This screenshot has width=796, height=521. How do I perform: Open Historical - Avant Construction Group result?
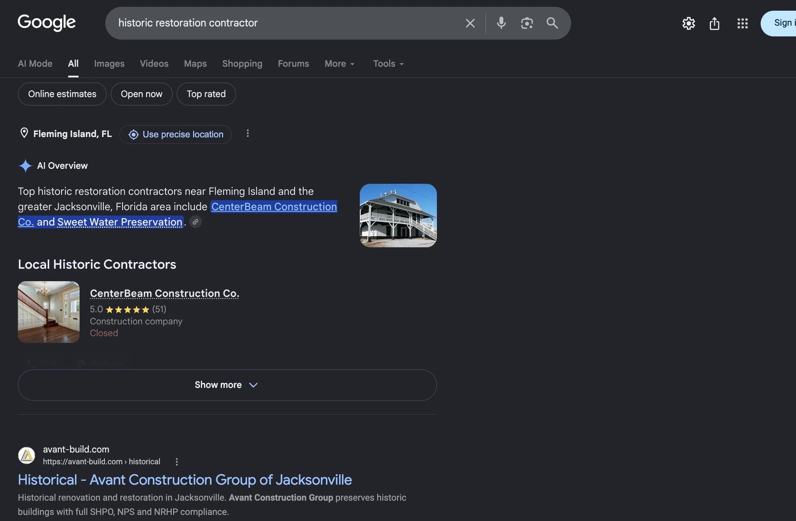point(185,480)
